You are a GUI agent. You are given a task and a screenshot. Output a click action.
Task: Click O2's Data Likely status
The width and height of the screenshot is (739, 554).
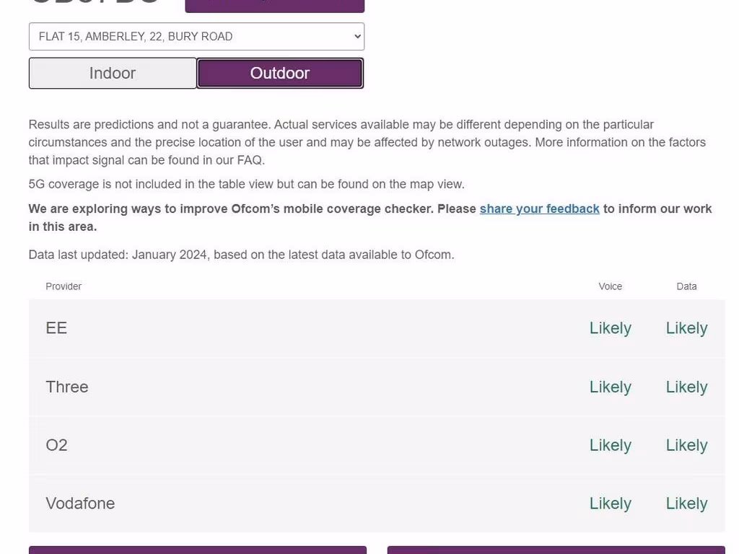click(686, 445)
